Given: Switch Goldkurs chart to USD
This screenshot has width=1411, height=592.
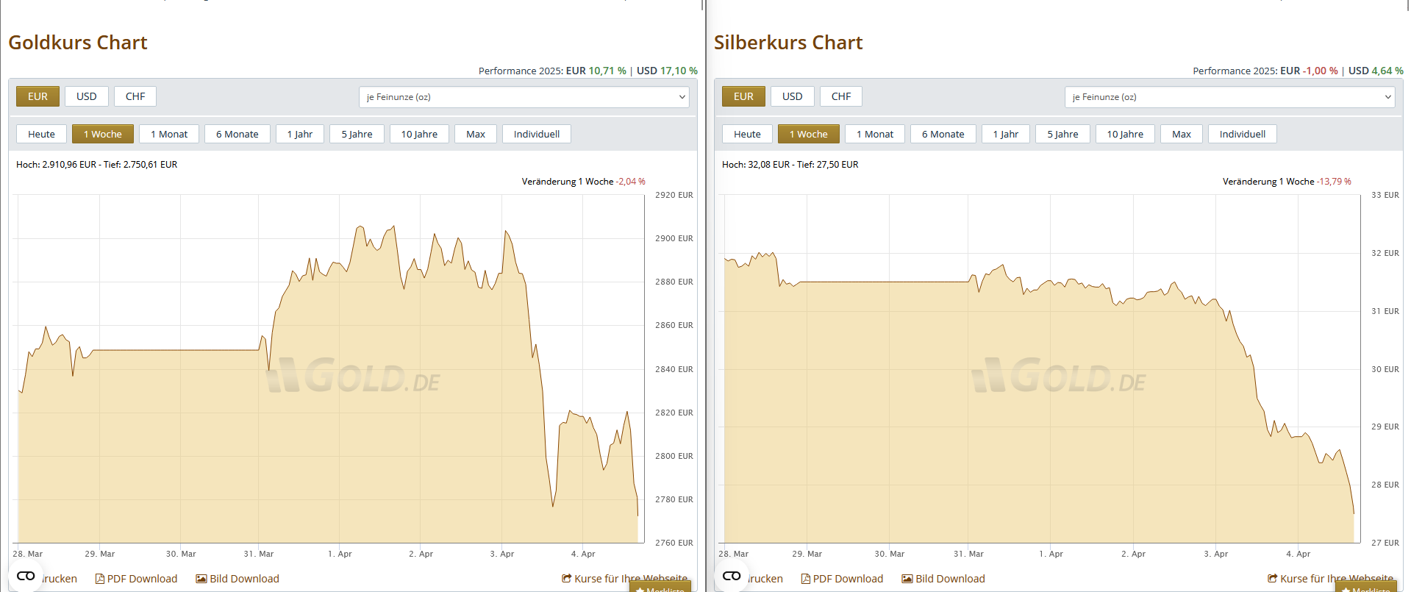Looking at the screenshot, I should point(87,96).
